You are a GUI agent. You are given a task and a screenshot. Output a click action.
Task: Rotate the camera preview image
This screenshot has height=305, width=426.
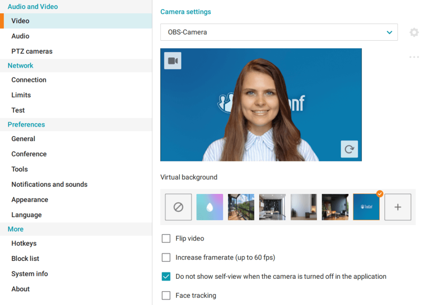click(349, 149)
